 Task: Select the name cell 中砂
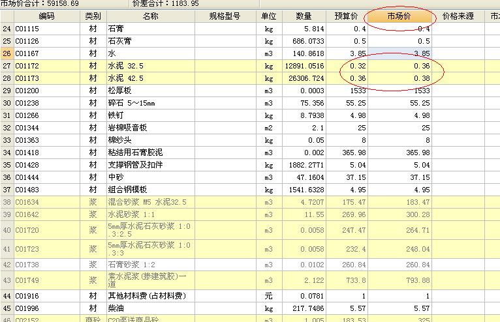[151, 177]
